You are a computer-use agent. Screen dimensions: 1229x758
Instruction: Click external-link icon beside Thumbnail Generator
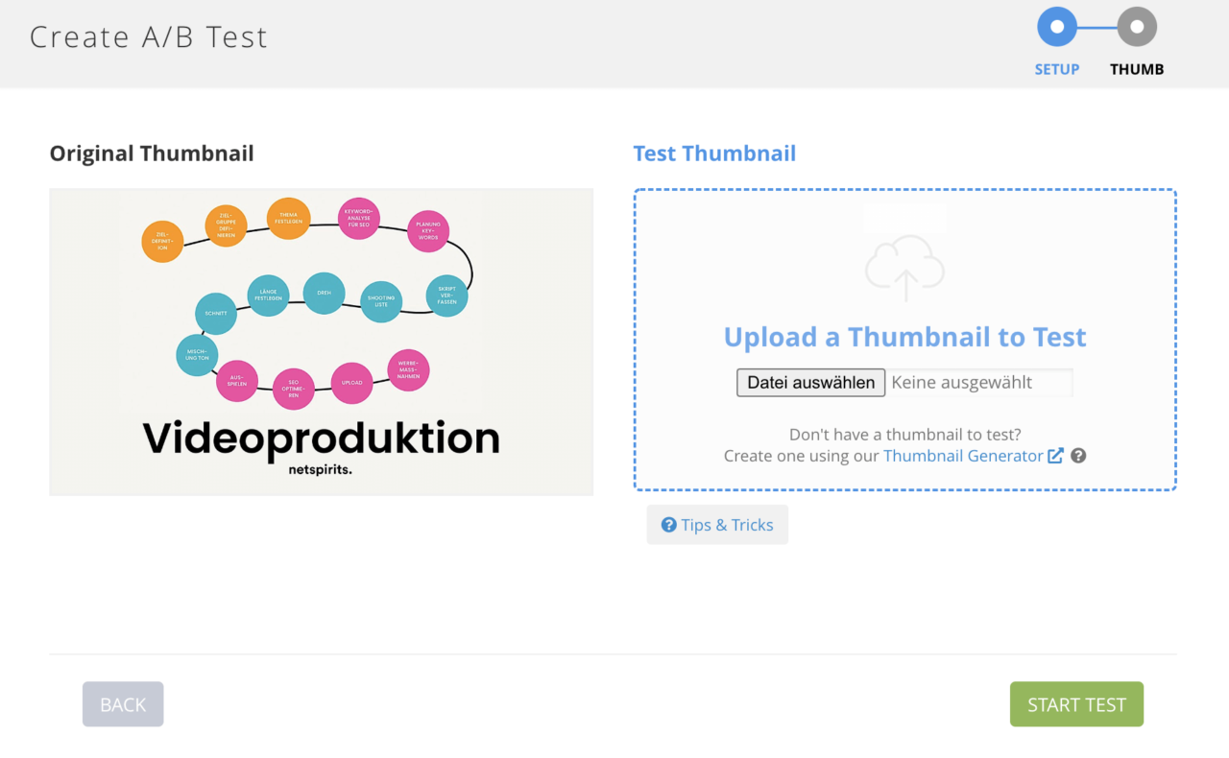(x=1055, y=456)
